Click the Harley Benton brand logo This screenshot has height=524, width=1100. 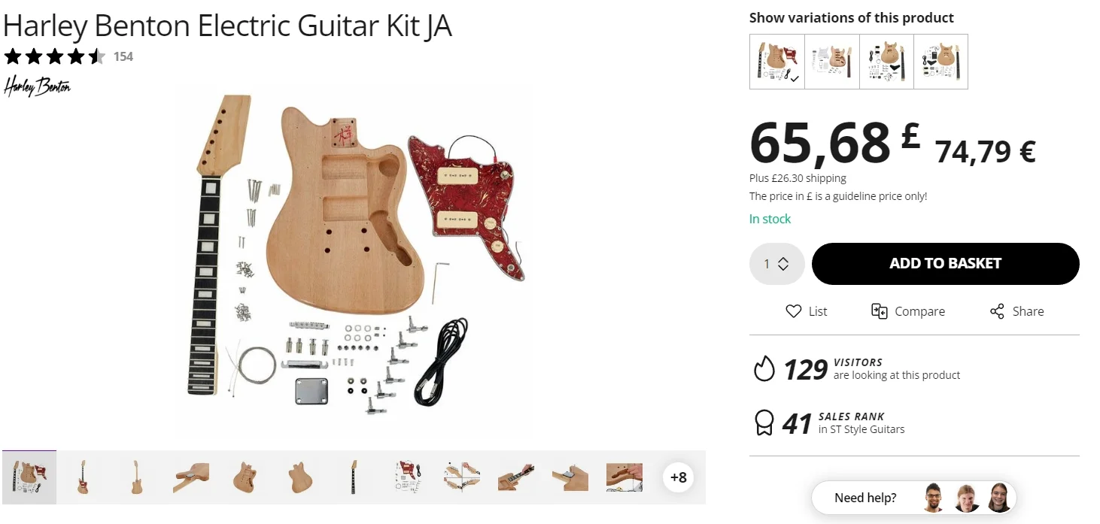37,86
